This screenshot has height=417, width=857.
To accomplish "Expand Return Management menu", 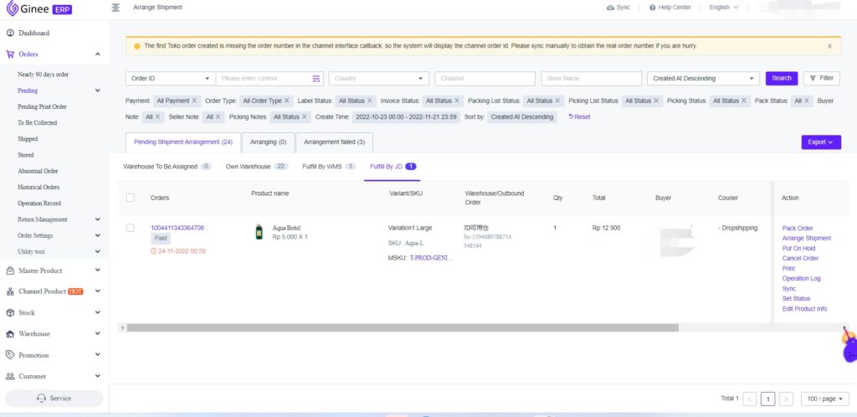I will (97, 219).
